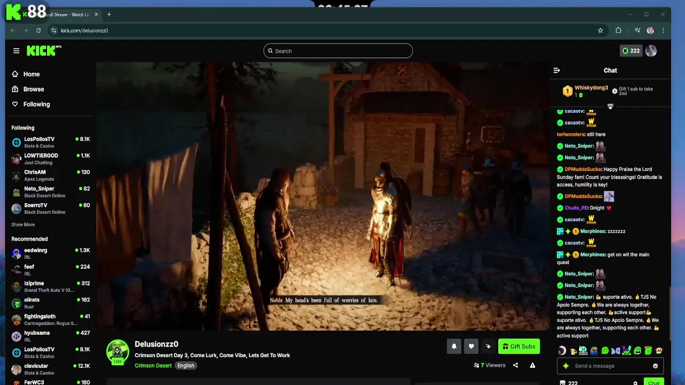Share the stream
This screenshot has height=385, width=685.
[515, 365]
